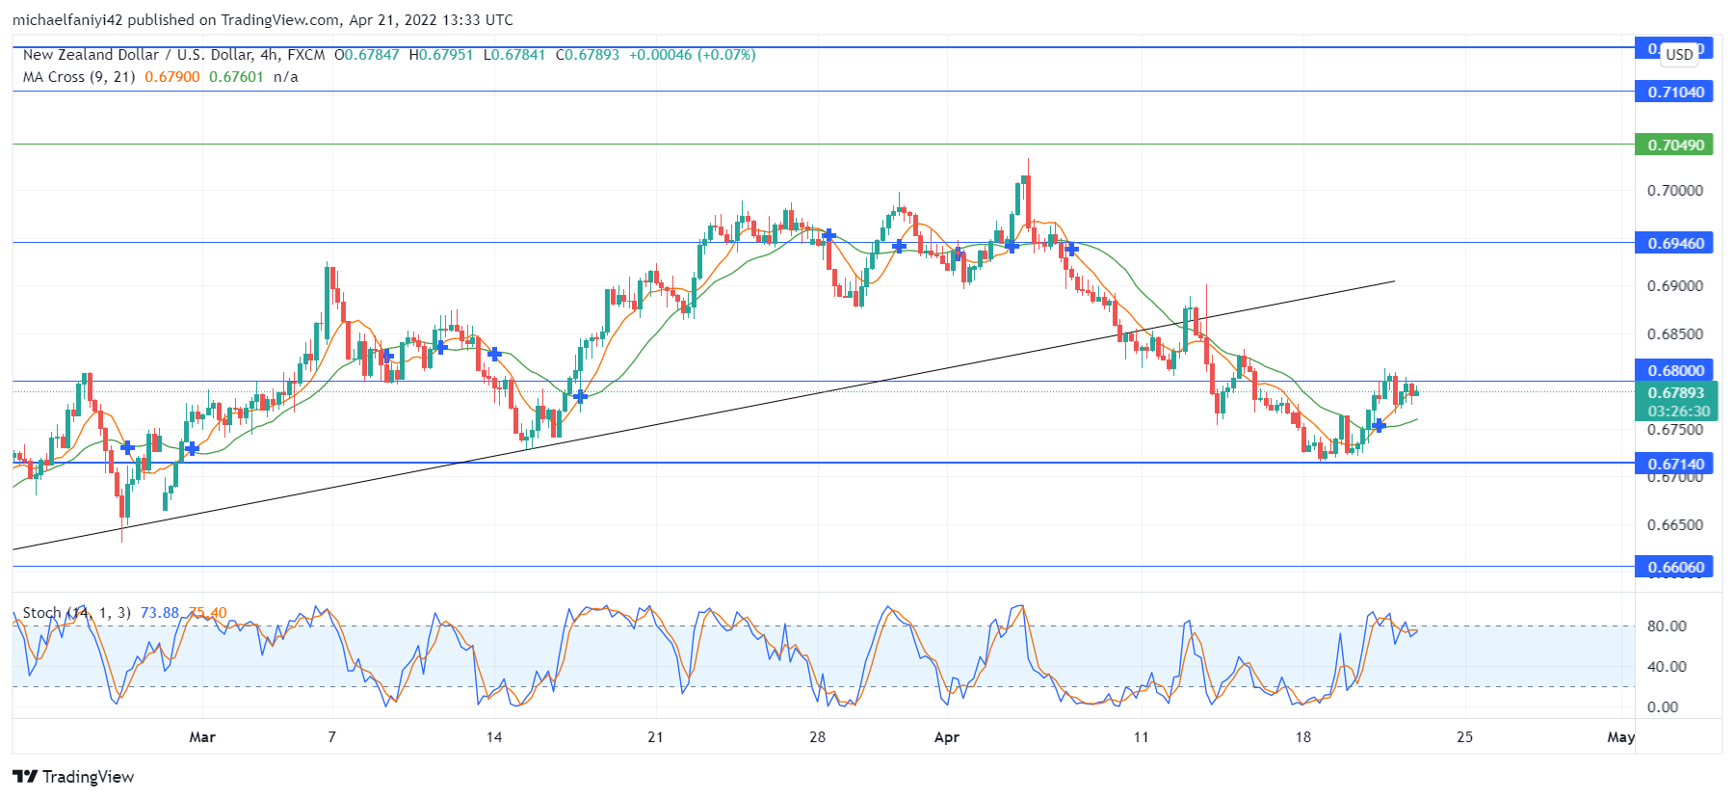
Task: Click the 0.66060 price level label
Action: [1676, 568]
